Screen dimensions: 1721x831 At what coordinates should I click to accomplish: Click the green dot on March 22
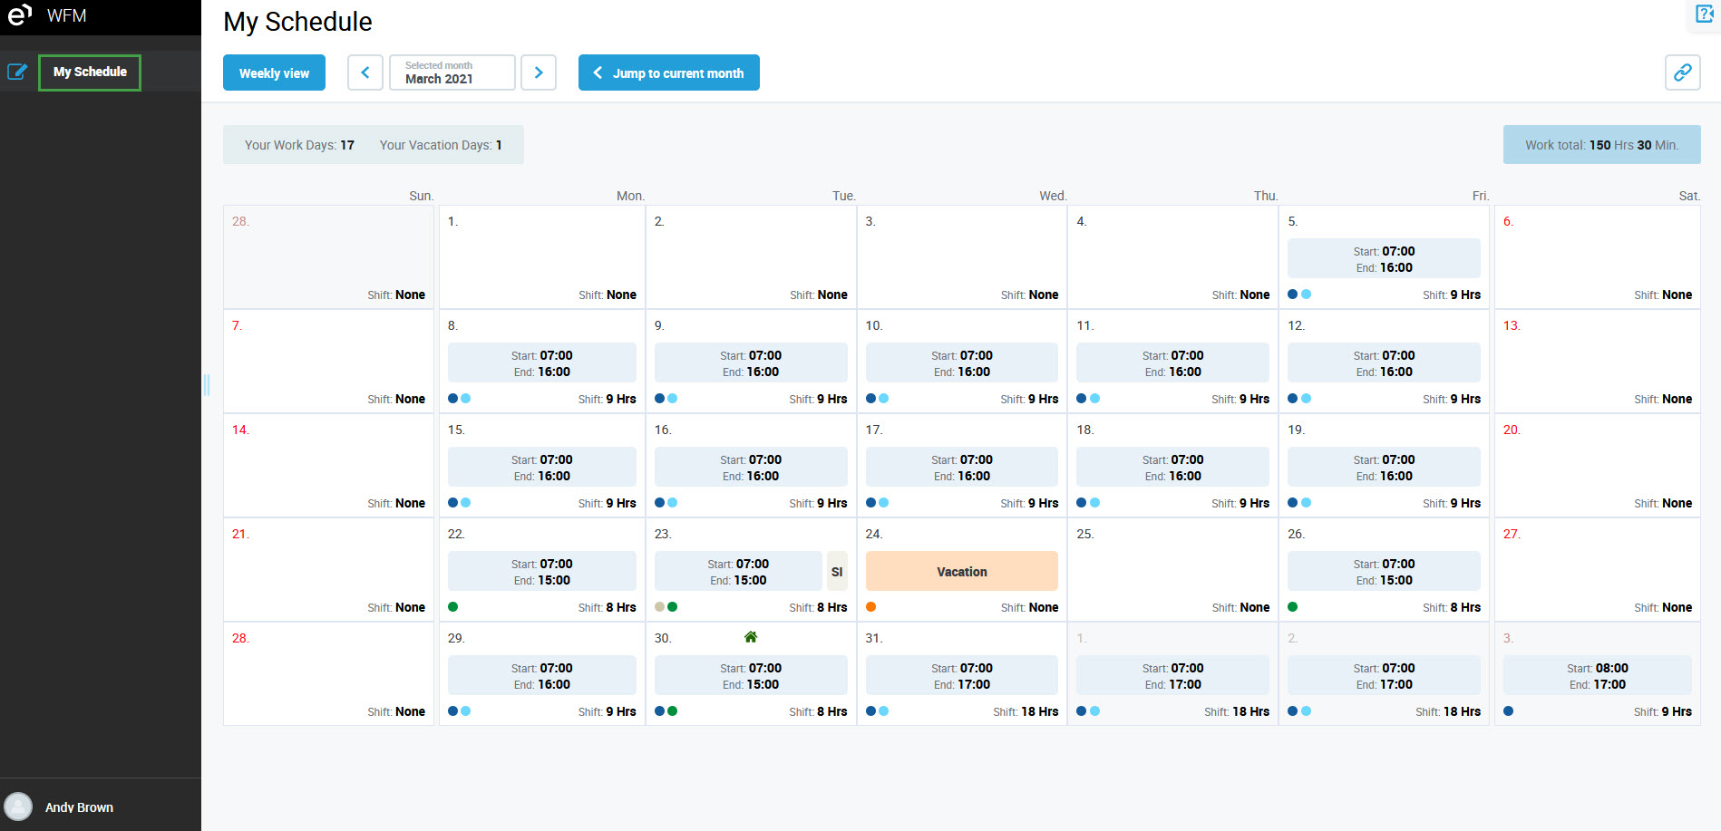[x=453, y=607]
